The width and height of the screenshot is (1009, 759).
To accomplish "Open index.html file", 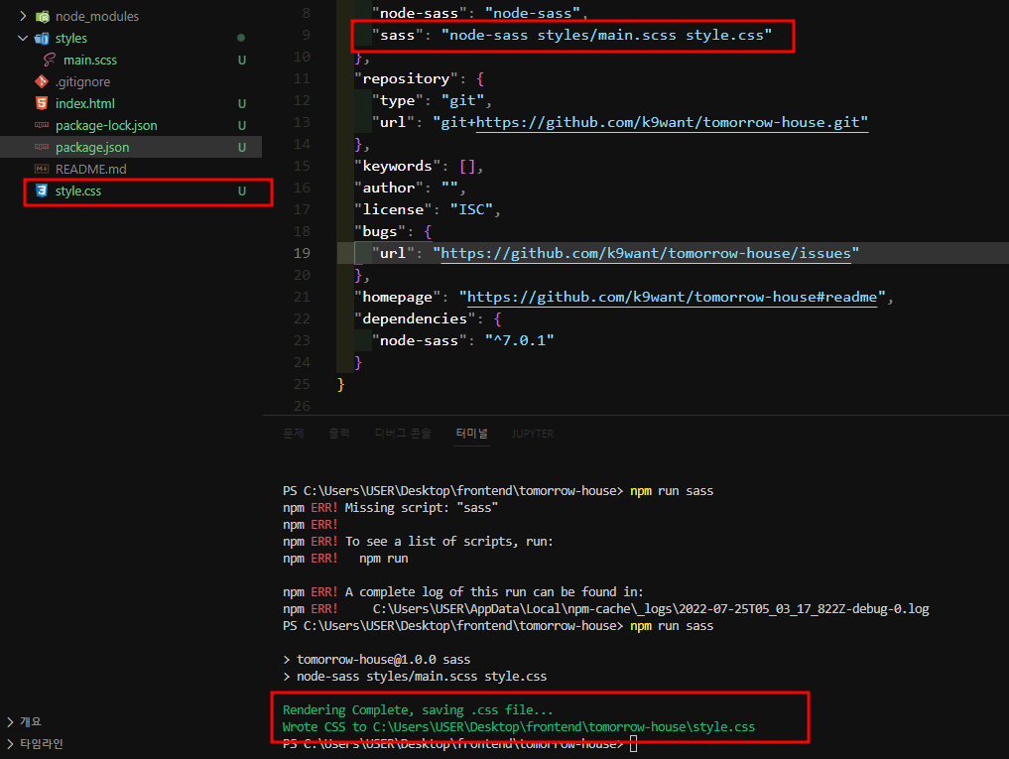I will coord(85,103).
